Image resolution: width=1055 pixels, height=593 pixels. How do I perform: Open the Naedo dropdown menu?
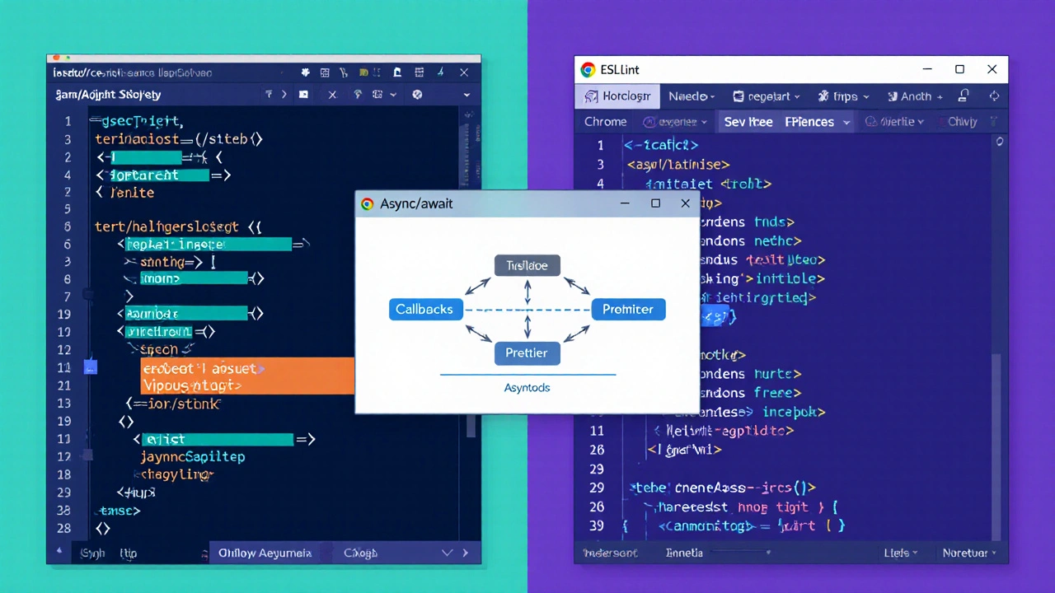point(691,96)
